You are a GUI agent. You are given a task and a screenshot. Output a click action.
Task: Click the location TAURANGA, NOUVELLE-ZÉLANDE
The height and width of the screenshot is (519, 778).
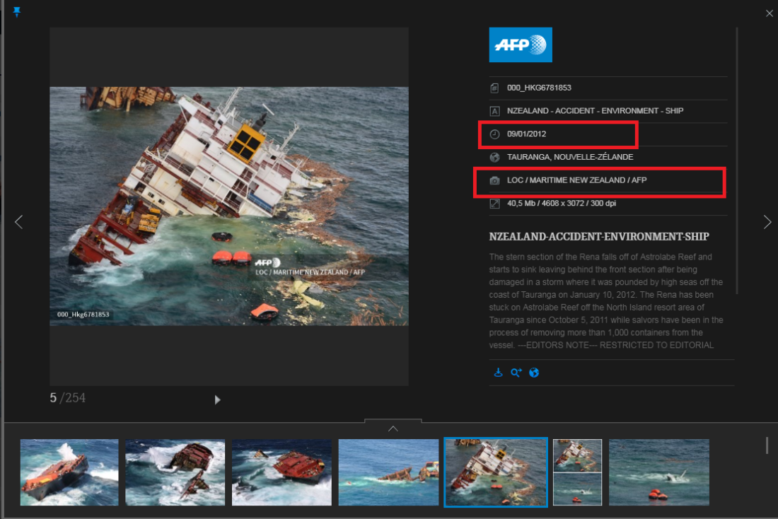(570, 157)
